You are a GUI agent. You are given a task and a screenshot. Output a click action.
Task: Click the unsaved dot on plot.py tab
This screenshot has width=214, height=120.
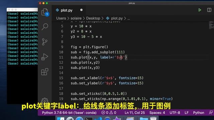pos(81,10)
